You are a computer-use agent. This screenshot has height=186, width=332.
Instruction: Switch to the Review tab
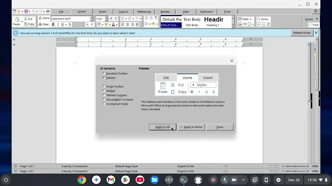[x=165, y=12]
